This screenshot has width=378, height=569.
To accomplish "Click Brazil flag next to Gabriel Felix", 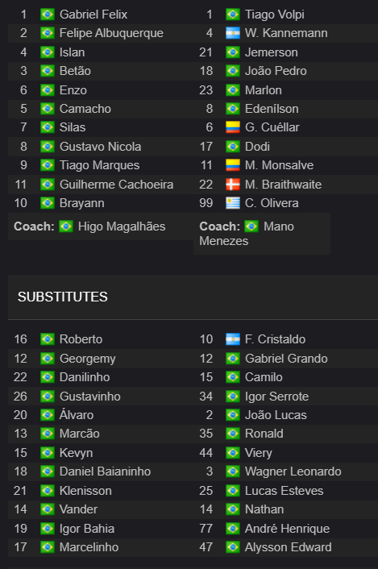I will click(48, 15).
